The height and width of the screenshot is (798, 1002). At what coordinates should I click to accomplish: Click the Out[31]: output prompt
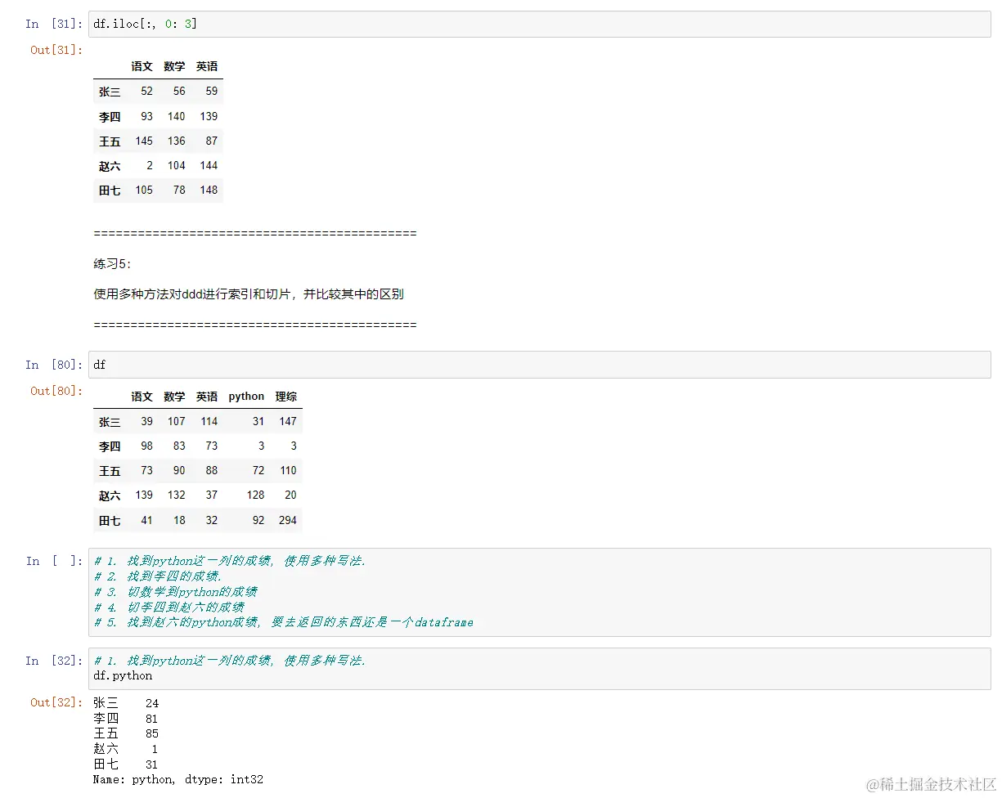[x=56, y=50]
